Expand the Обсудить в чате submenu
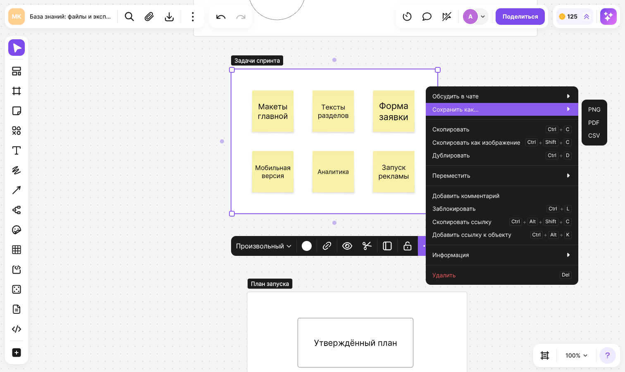Screen dimensions: 625x372 502,96
